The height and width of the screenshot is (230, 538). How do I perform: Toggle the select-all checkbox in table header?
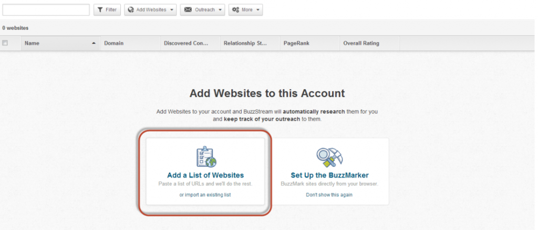pos(5,43)
